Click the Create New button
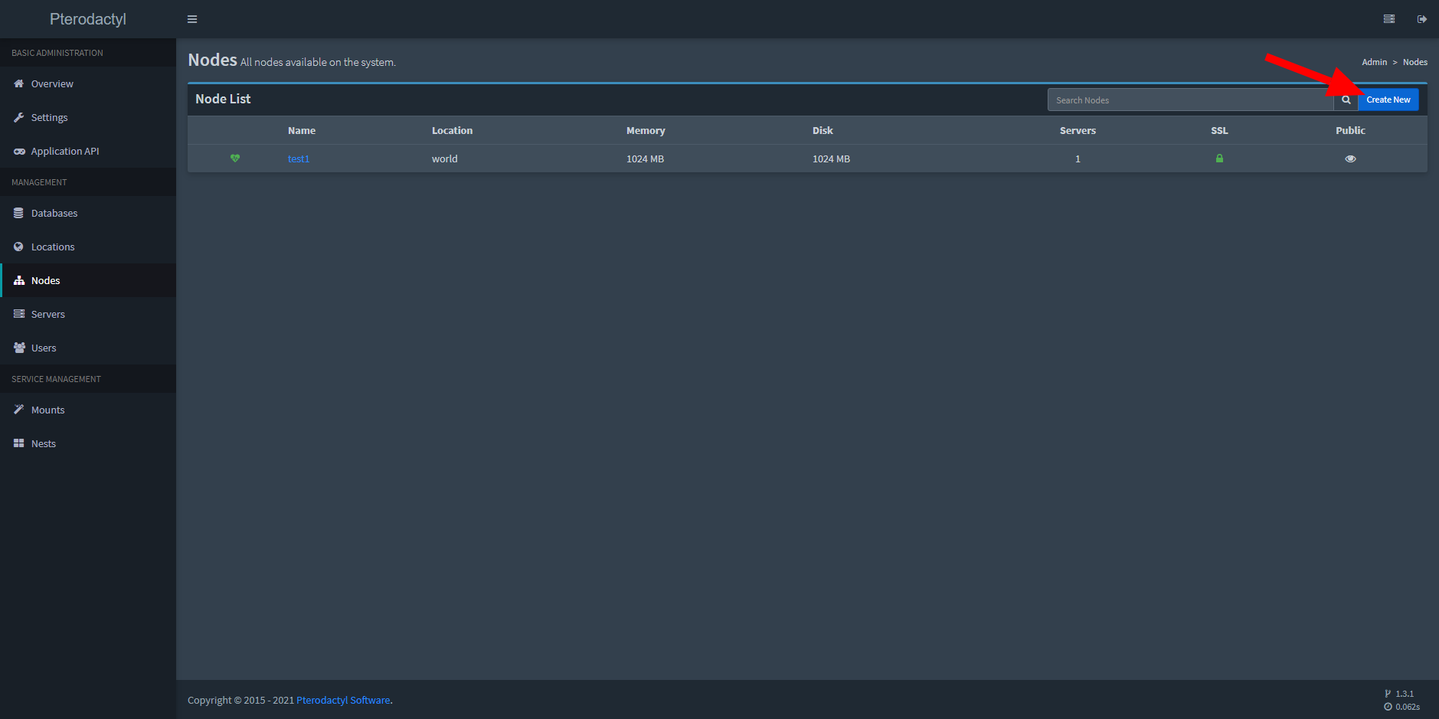The image size is (1439, 719). (x=1388, y=99)
